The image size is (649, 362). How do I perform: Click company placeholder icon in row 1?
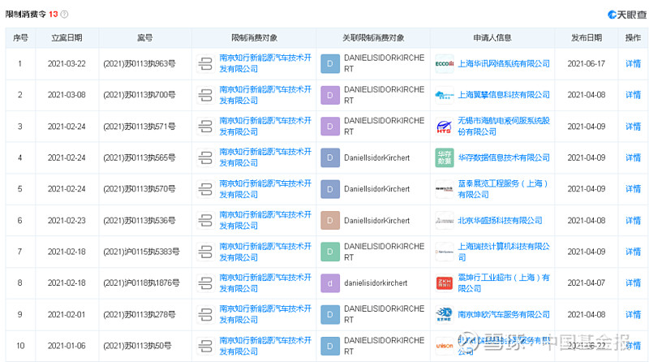pyautogui.click(x=205, y=64)
